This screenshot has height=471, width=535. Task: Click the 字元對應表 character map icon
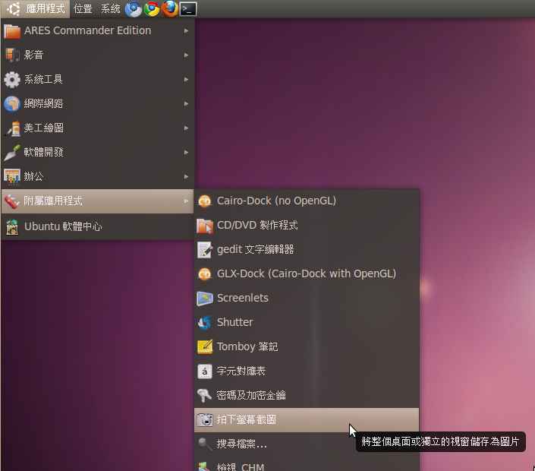(x=205, y=371)
